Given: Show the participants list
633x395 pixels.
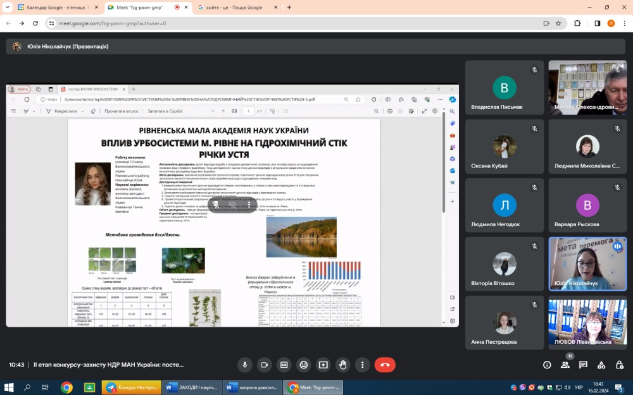Looking at the screenshot, I should coord(565,365).
